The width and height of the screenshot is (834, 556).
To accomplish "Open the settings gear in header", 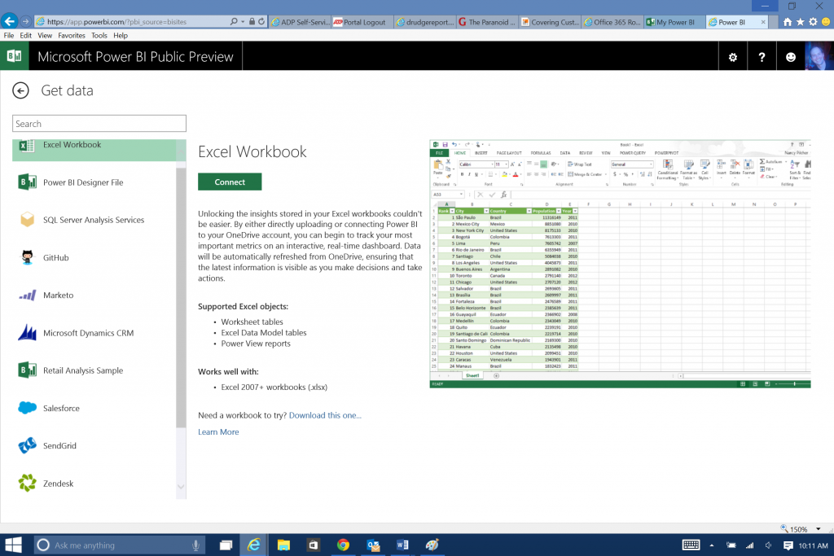I will [x=732, y=57].
